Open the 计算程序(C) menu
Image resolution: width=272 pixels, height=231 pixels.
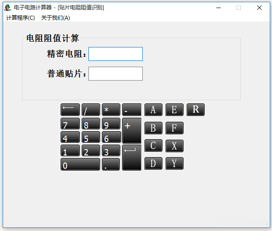point(21,18)
